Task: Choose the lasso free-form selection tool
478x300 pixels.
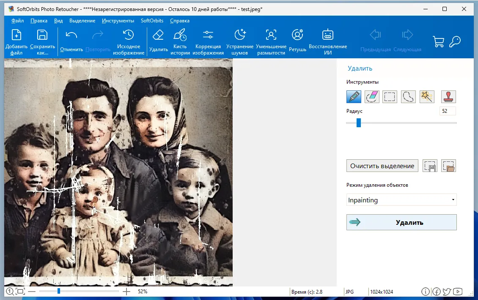Action: (408, 97)
